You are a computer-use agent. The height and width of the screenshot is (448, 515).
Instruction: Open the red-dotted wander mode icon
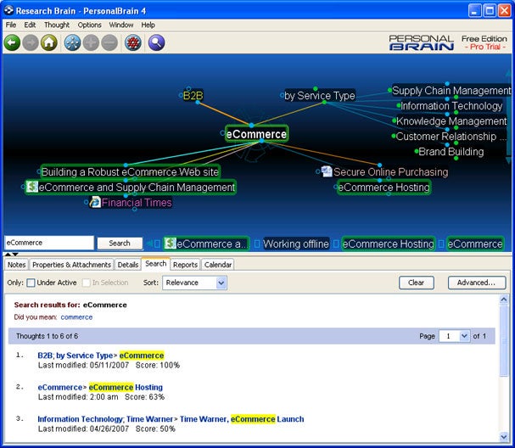pyautogui.click(x=133, y=42)
